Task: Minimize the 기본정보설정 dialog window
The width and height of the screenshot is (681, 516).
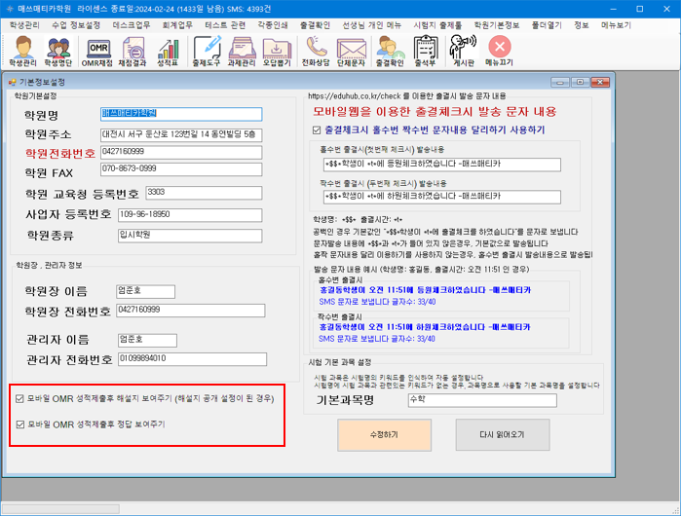Action: [x=560, y=82]
